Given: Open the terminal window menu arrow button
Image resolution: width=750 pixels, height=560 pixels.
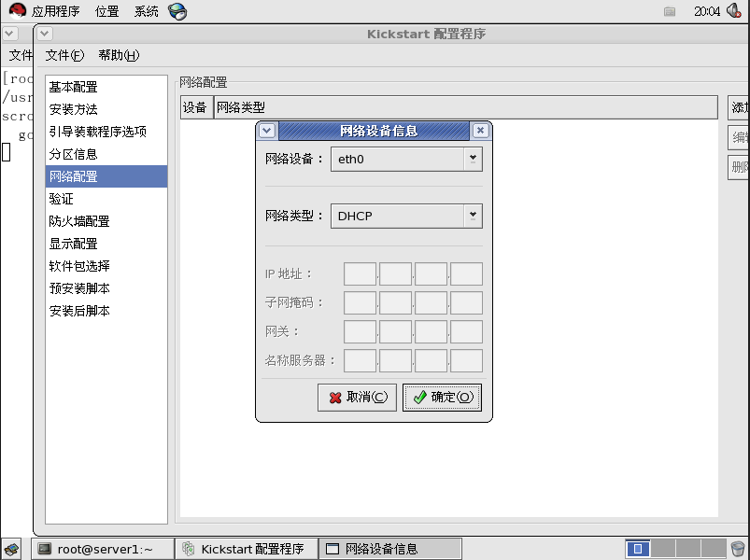Looking at the screenshot, I should [10, 34].
